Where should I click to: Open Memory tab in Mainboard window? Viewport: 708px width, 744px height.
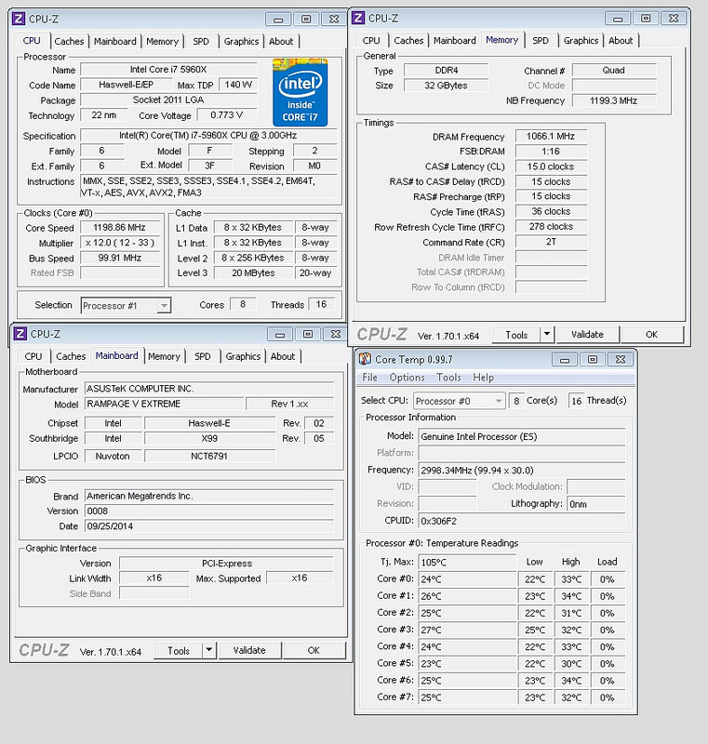pyautogui.click(x=164, y=356)
